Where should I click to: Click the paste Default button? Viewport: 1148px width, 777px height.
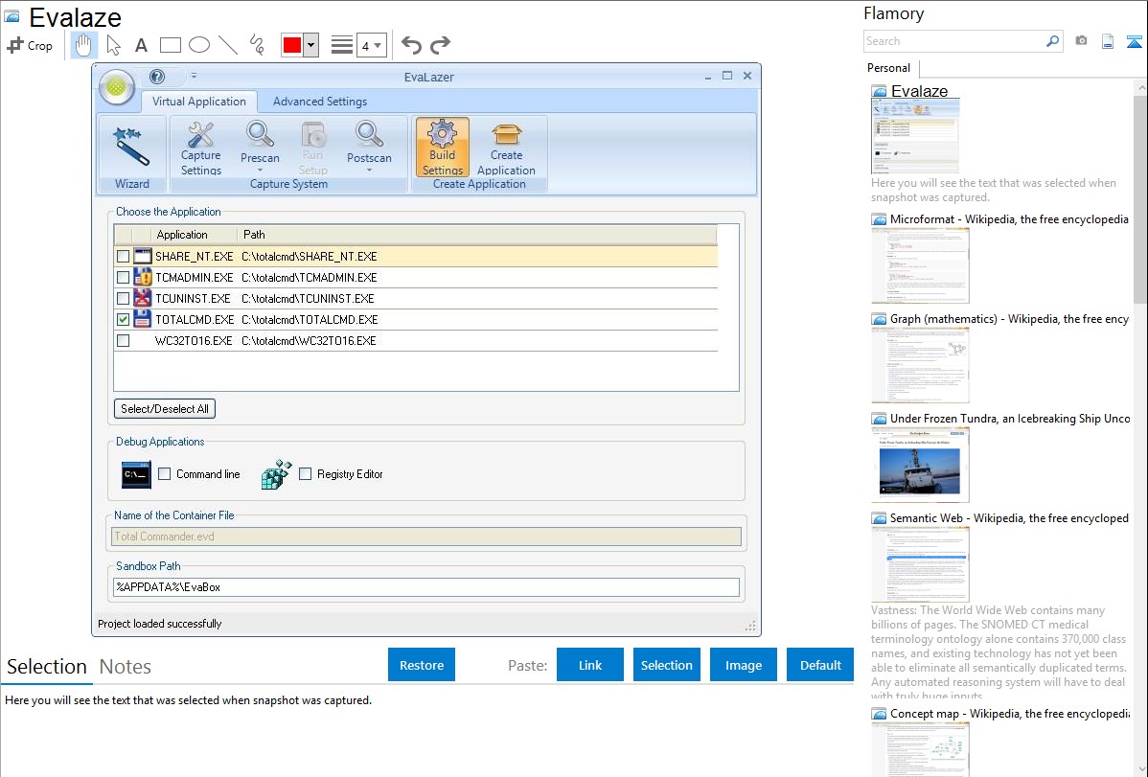(x=820, y=665)
